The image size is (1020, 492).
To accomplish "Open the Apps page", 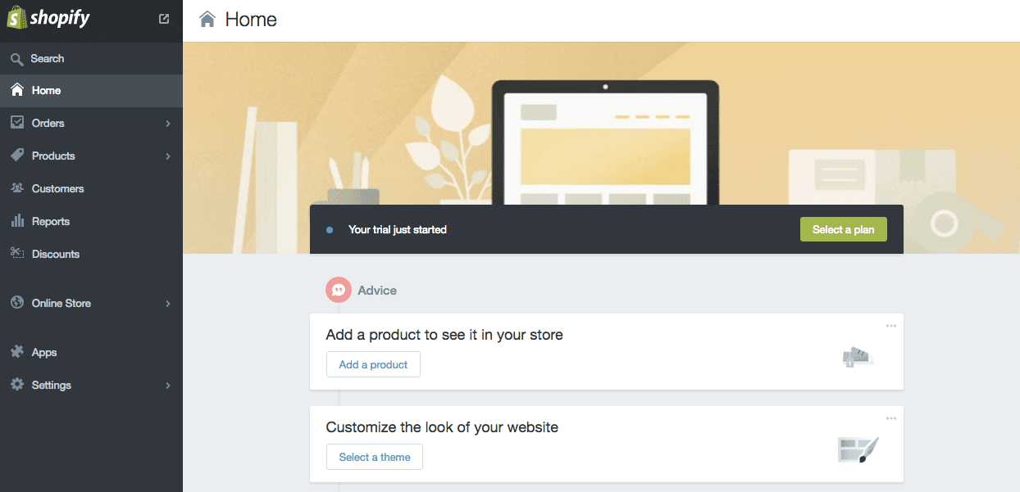I will point(91,352).
